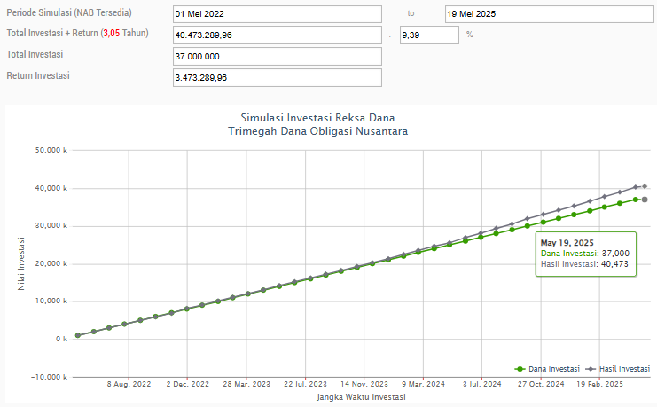This screenshot has height=407, width=657.
Task: Click the tooltip line Hasil Investasi: 40,473
Action: [x=584, y=264]
